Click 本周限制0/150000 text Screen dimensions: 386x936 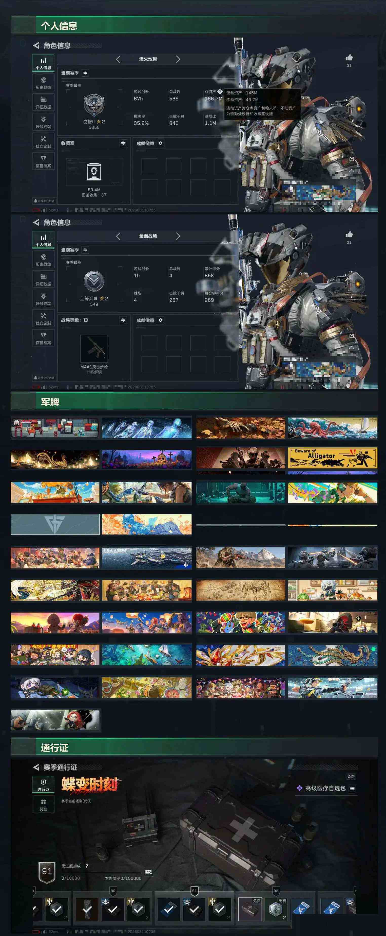pyautogui.click(x=123, y=878)
